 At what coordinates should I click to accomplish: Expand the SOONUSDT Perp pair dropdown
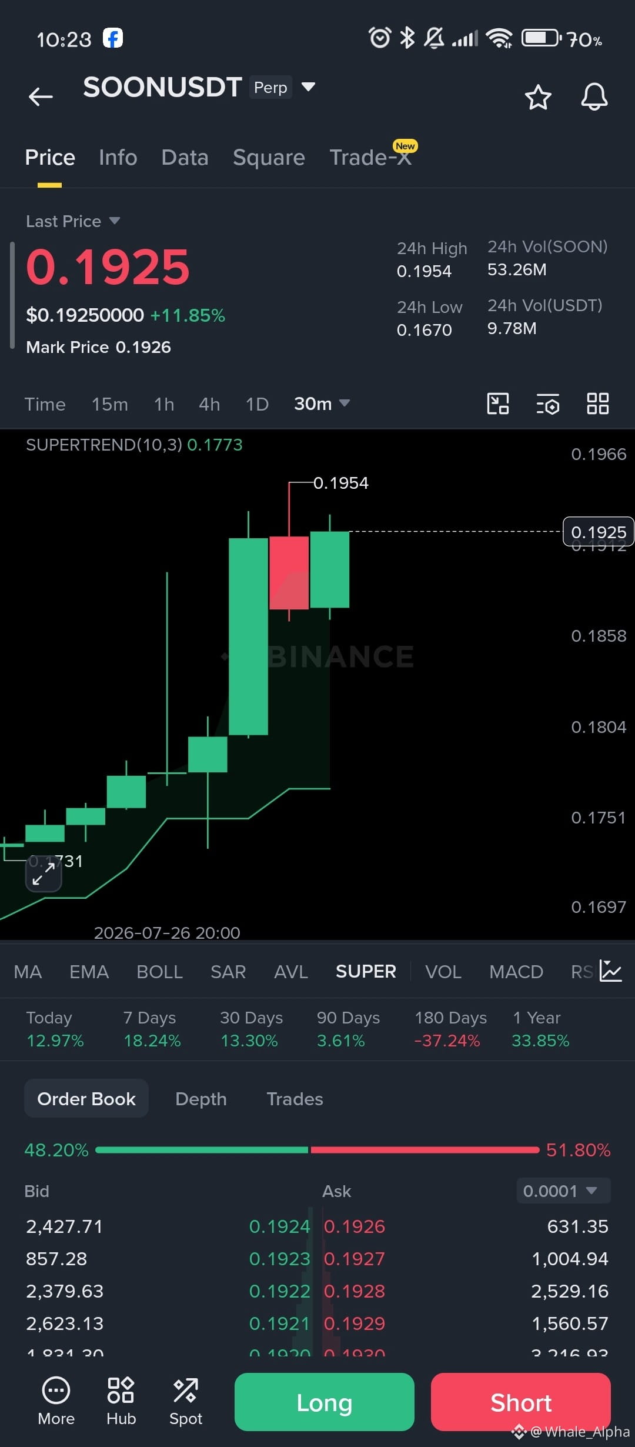[308, 87]
